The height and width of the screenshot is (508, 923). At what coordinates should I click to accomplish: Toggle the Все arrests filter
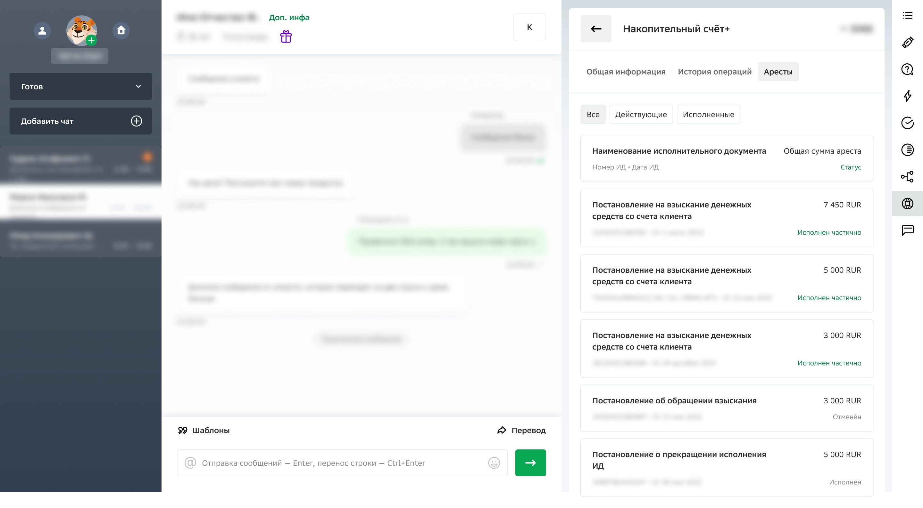[x=593, y=114]
